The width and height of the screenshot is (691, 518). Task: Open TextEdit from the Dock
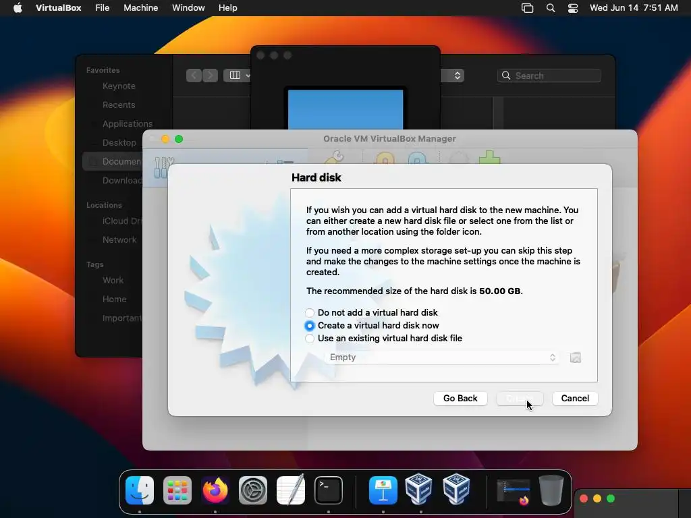point(291,490)
